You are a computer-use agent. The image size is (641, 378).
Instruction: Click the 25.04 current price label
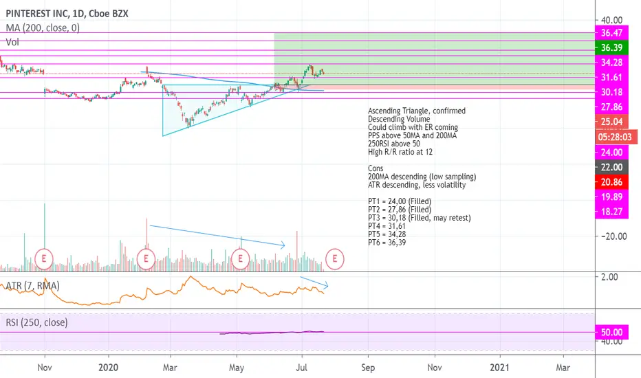pyautogui.click(x=611, y=122)
